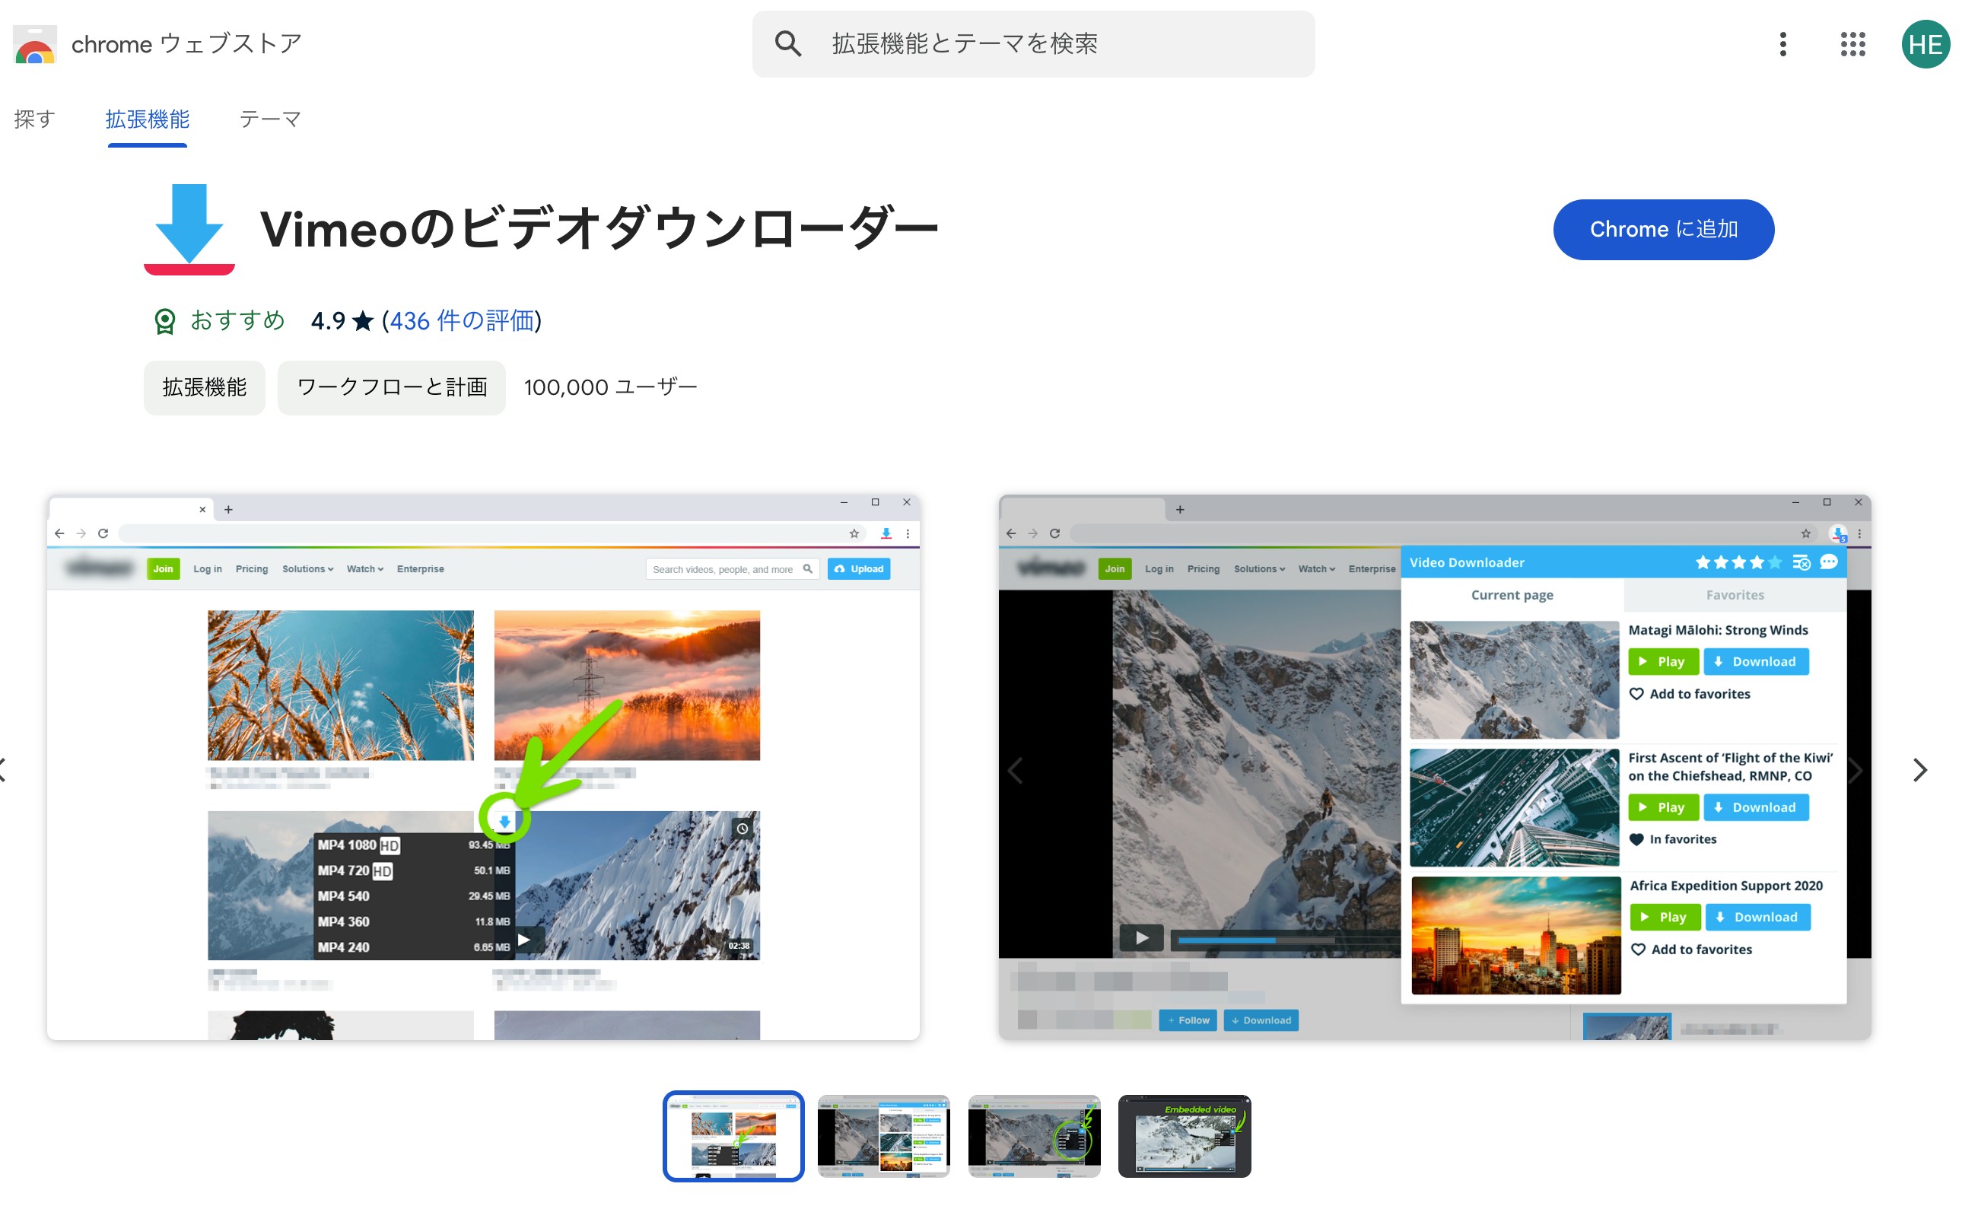Switch to the 探す tab
Screen dimensions: 1978x1225
click(34, 119)
